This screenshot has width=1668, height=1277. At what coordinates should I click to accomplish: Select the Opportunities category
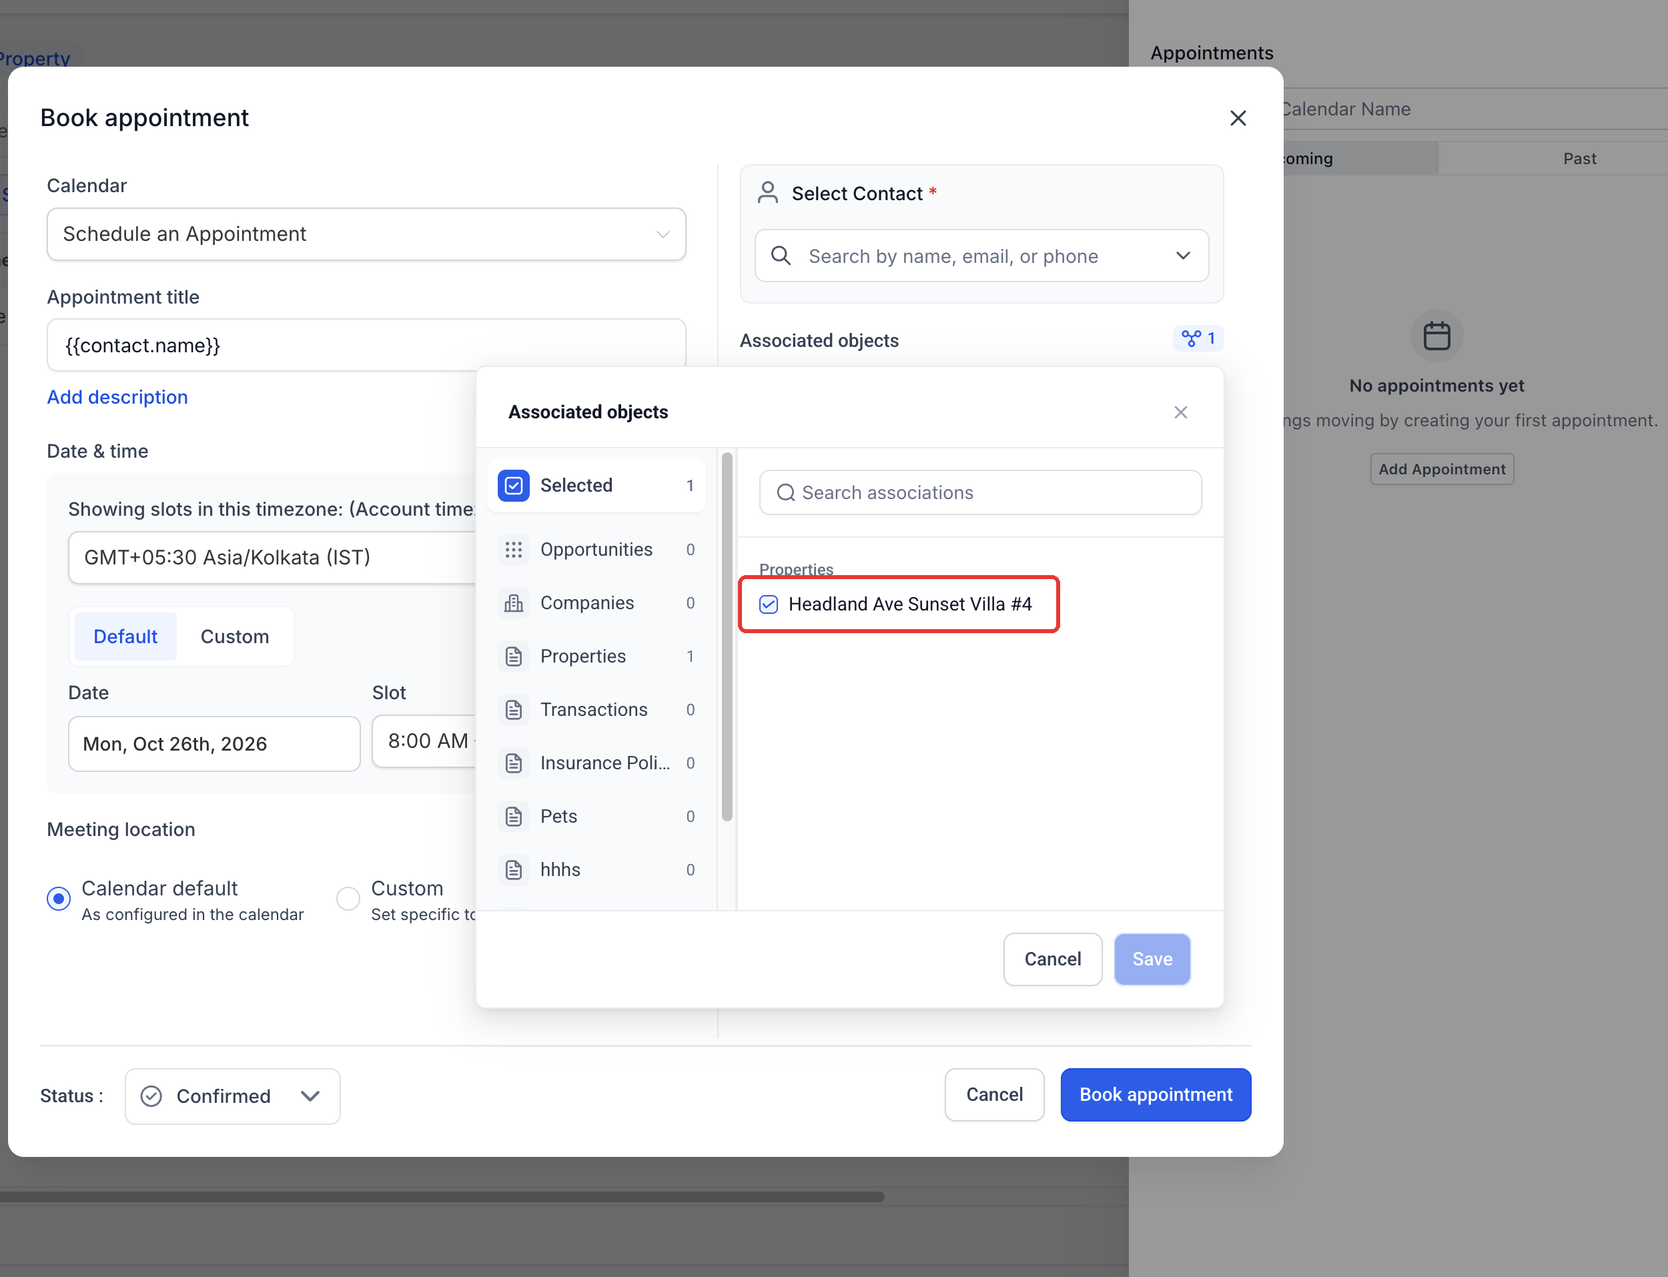[597, 550]
